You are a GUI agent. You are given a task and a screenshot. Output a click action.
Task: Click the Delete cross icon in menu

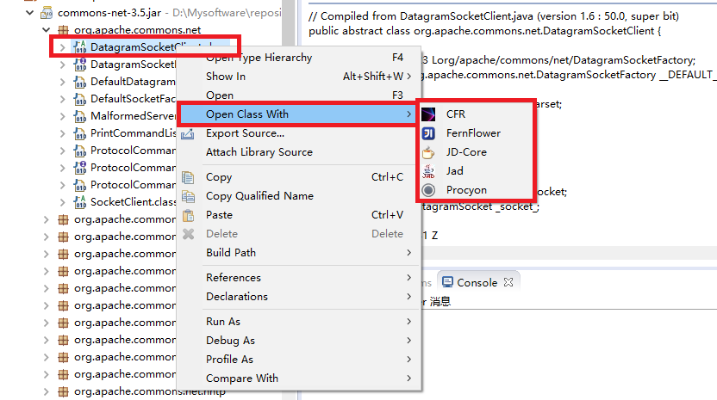[x=188, y=234]
